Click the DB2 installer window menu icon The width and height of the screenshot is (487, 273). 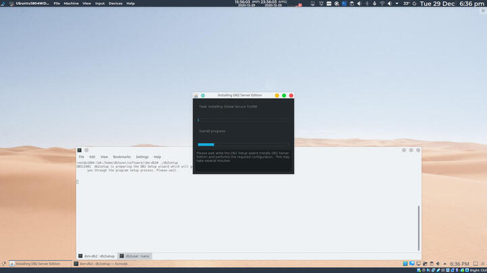coord(195,95)
